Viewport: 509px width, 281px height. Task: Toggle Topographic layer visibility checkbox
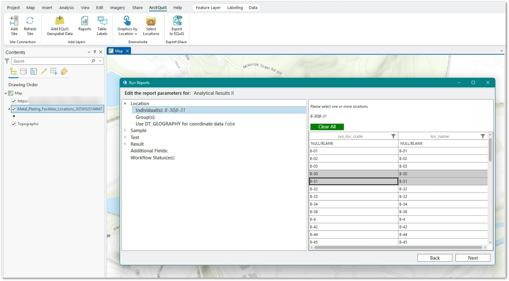(x=14, y=124)
